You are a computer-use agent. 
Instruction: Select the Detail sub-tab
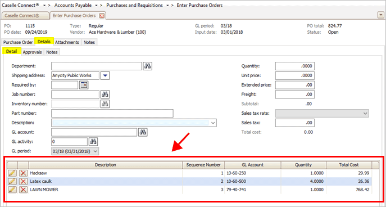click(x=12, y=52)
